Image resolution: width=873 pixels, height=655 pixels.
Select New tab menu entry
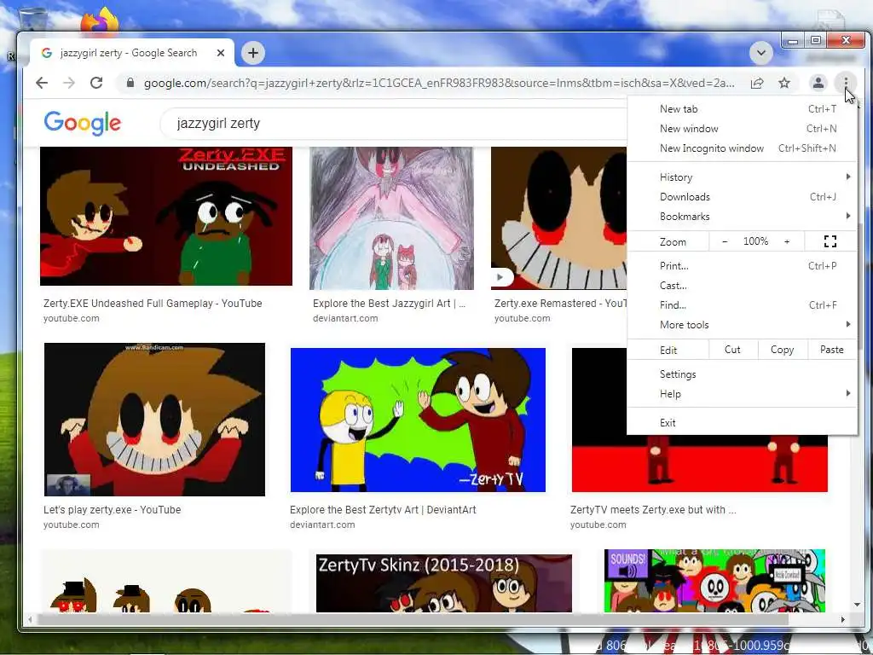coord(742,108)
